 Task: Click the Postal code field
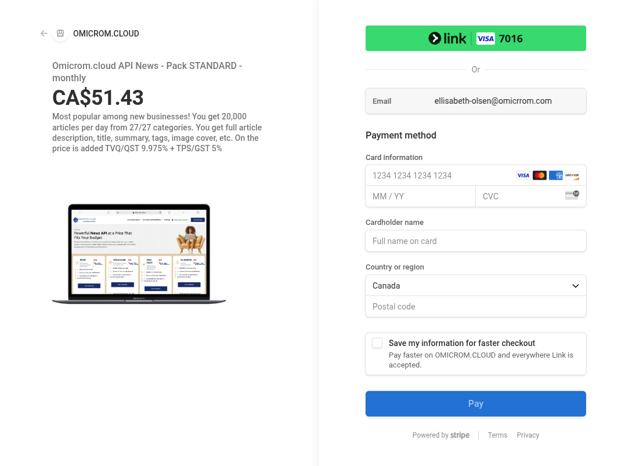coord(475,307)
